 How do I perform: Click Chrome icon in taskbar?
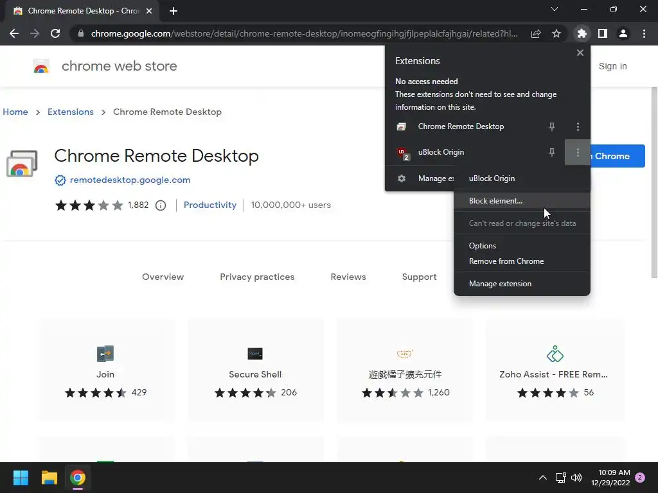coord(78,478)
